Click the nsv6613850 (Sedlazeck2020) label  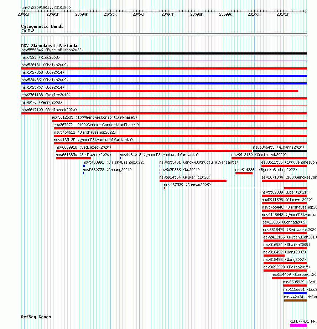pos(83,155)
